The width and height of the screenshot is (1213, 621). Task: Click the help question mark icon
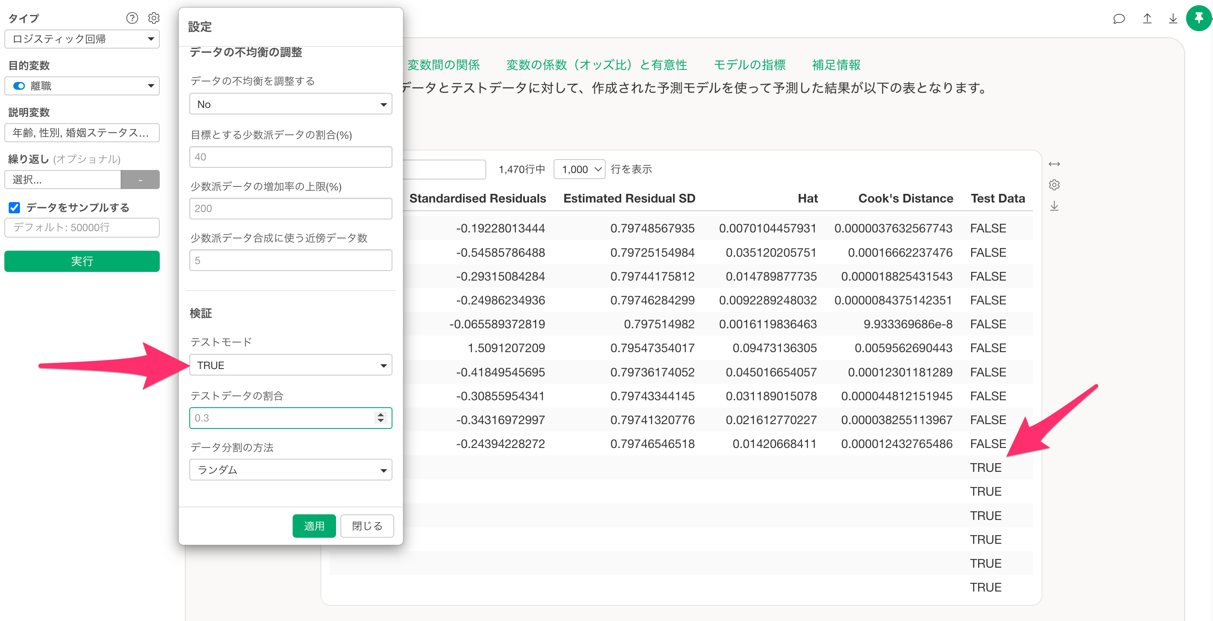tap(132, 18)
